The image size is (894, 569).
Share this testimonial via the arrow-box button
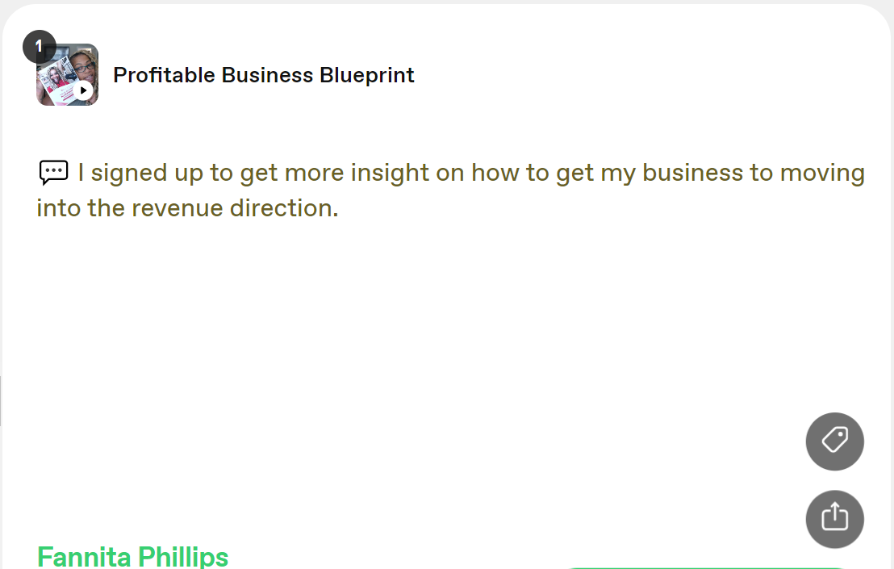tap(834, 519)
